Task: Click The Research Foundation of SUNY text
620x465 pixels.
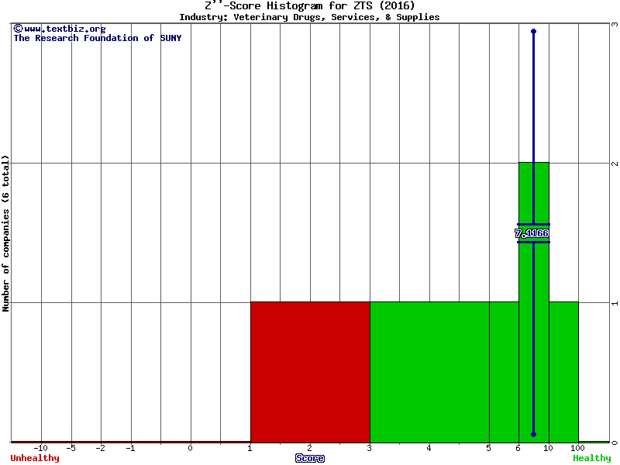Action: (97, 38)
